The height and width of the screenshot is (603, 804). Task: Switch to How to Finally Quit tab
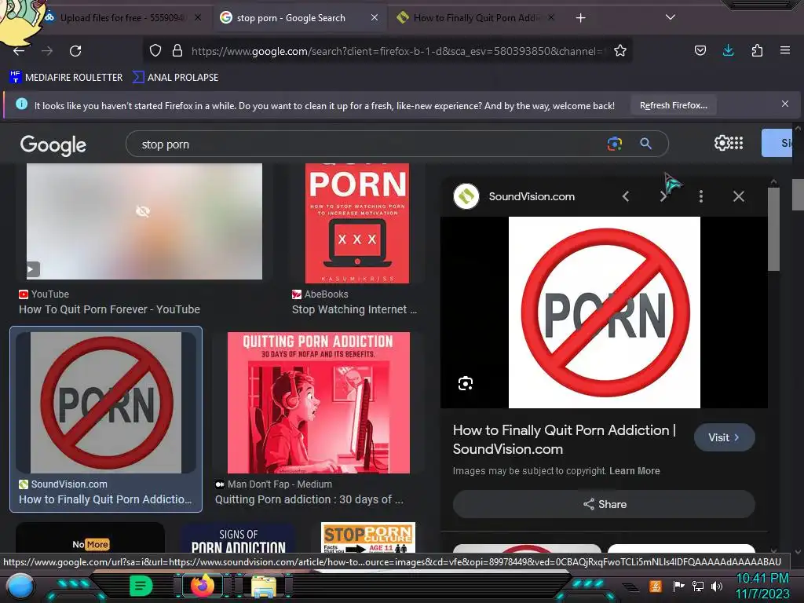click(x=477, y=18)
